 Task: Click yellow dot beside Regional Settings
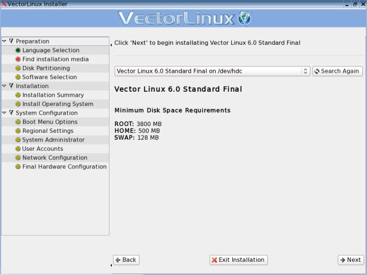click(18, 131)
